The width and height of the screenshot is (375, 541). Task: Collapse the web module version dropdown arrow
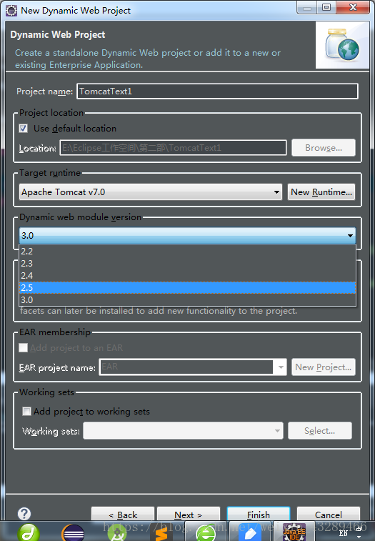pos(350,236)
